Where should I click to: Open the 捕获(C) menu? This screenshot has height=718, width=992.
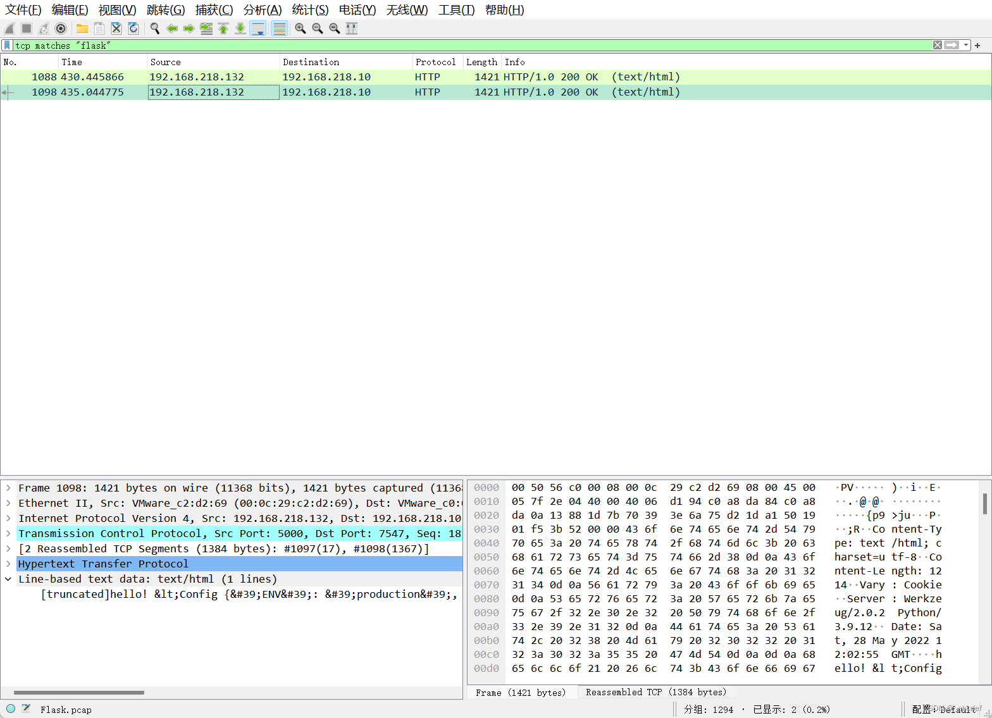click(214, 10)
